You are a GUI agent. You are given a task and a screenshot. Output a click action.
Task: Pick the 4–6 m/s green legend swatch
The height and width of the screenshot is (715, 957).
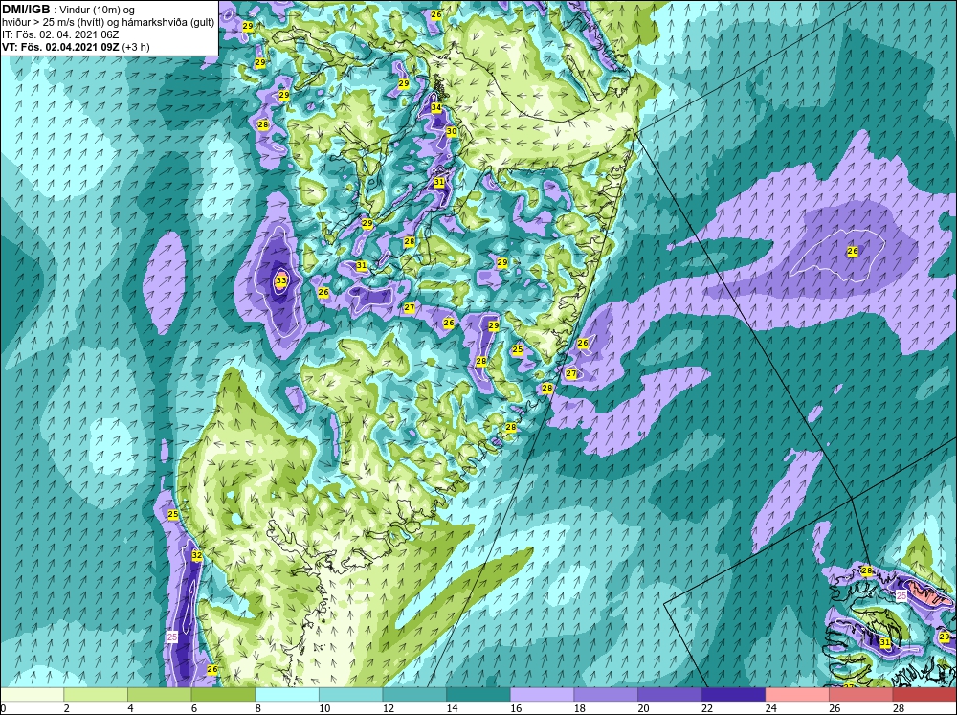point(159,695)
